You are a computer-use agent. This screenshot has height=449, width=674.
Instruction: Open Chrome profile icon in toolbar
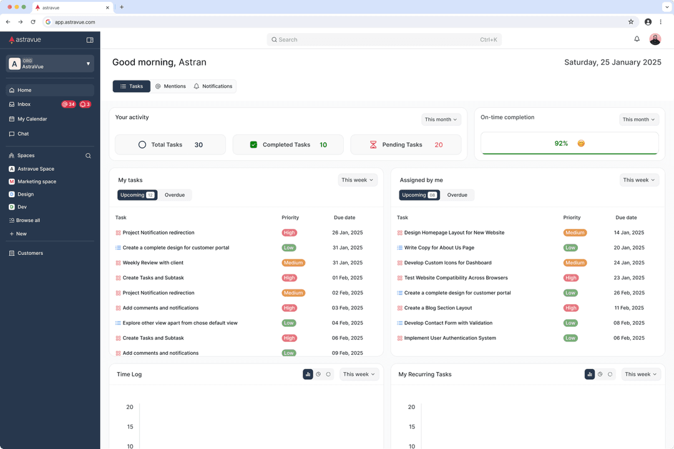pyautogui.click(x=648, y=22)
